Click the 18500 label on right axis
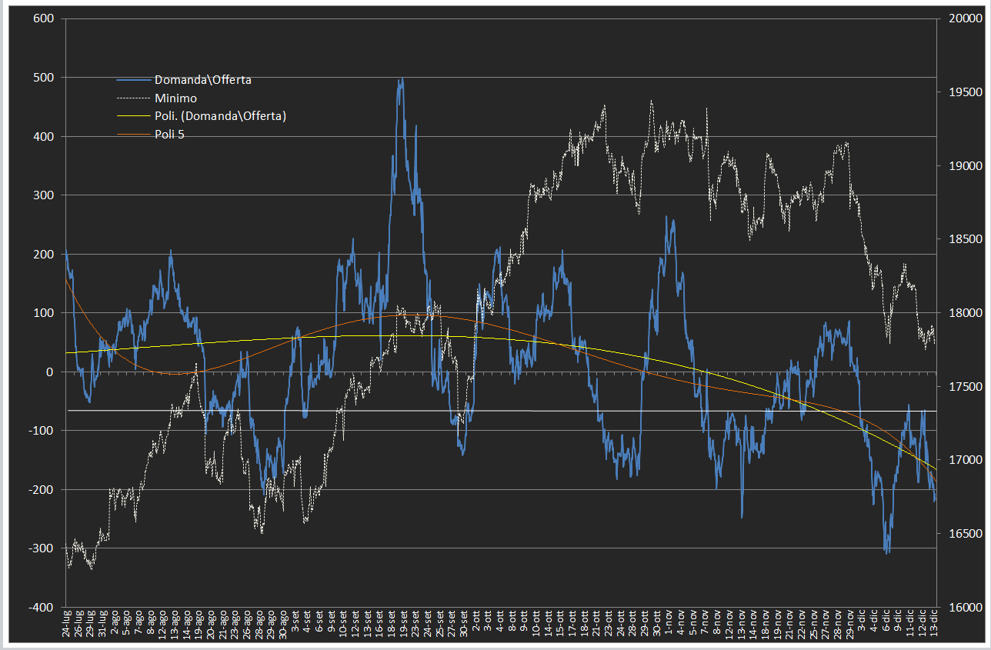Image resolution: width=991 pixels, height=650 pixels. 965,239
